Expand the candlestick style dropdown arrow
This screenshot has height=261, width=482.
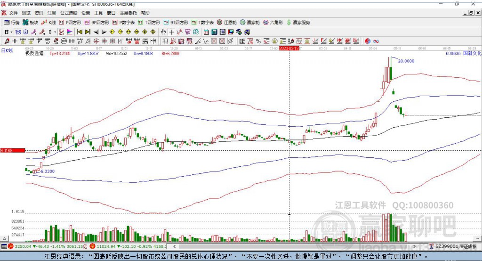click(x=55, y=32)
